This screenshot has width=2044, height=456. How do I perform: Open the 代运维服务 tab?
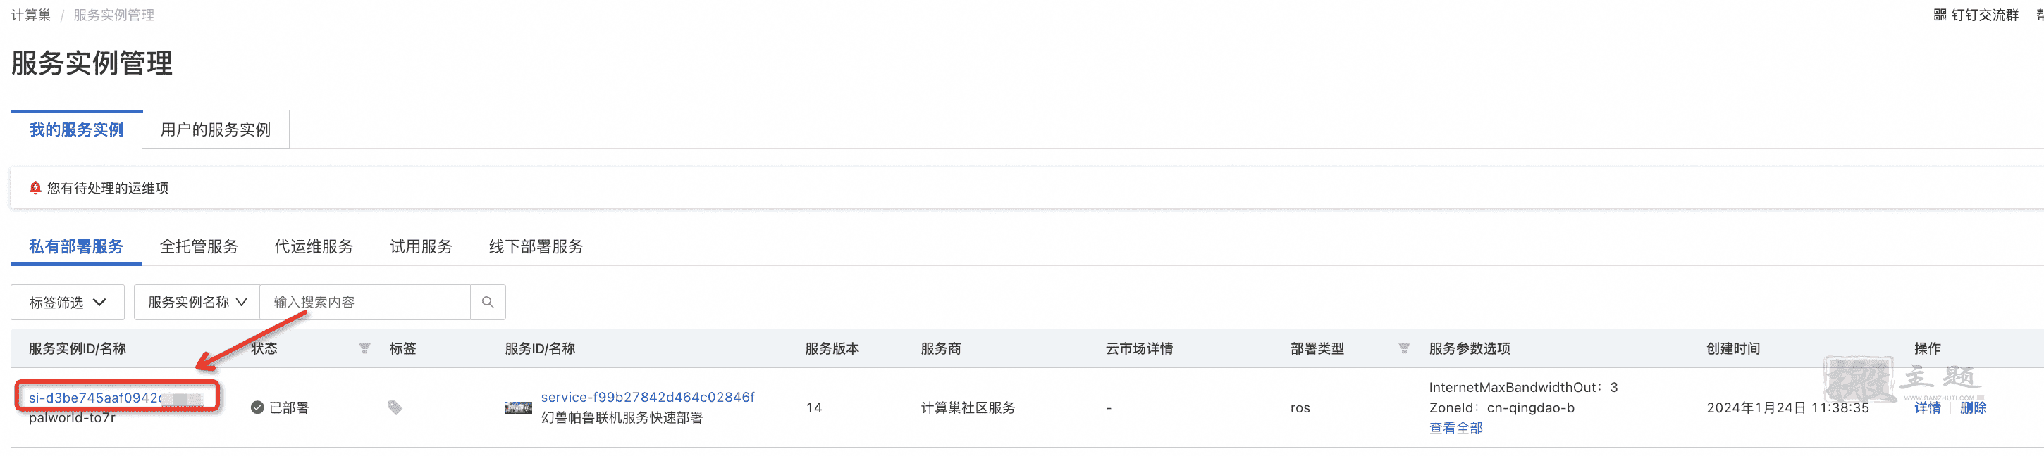[x=314, y=247]
